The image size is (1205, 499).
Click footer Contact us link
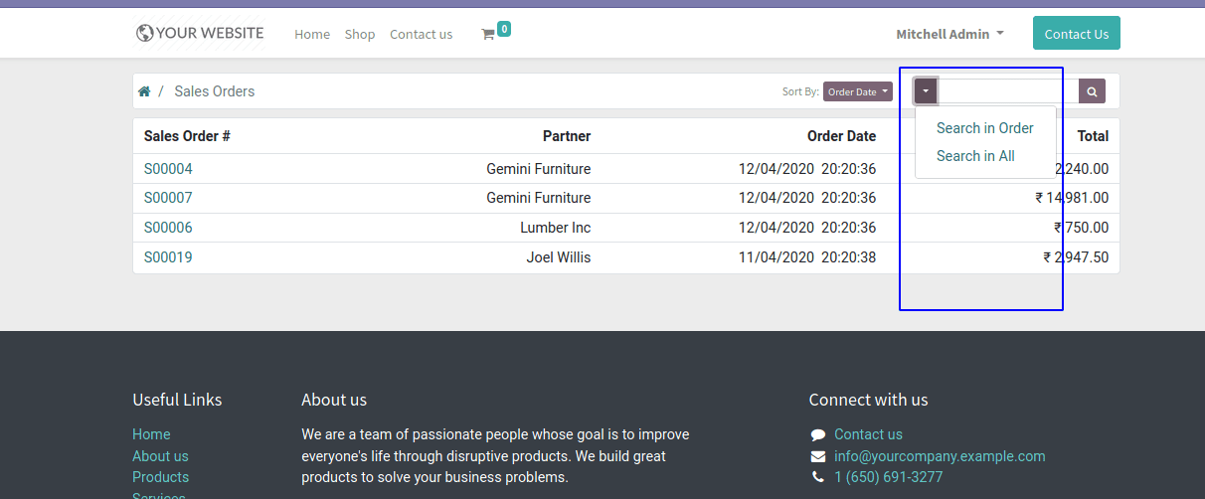pos(868,434)
